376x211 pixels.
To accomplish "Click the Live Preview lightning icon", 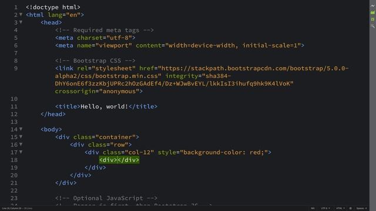I will [372, 6].
